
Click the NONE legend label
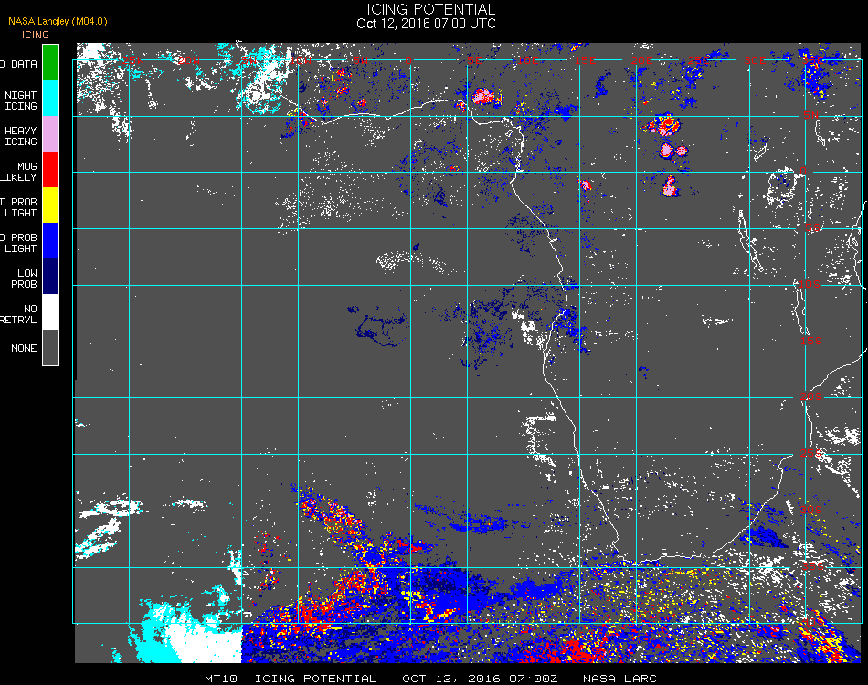(x=24, y=348)
